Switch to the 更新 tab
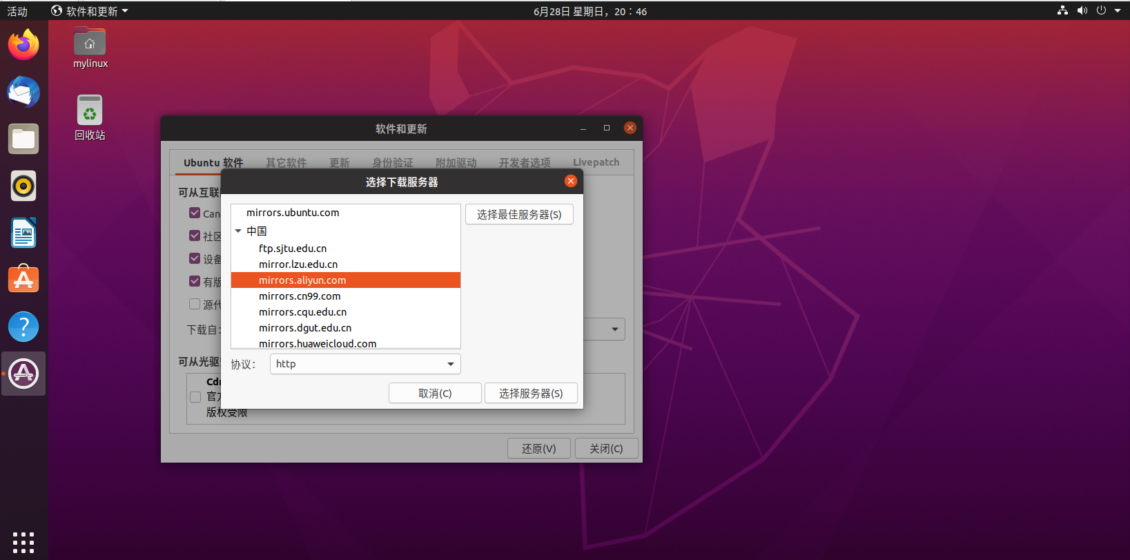 click(x=339, y=163)
